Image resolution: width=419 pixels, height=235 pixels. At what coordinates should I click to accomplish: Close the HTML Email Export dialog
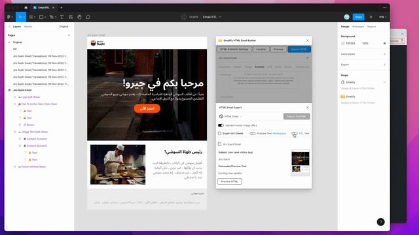(307, 107)
